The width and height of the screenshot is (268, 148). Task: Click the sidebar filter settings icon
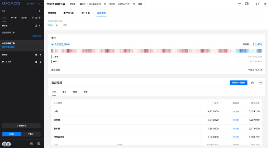(39, 11)
